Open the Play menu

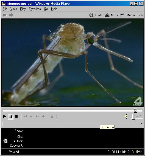pyautogui.click(x=23, y=9)
